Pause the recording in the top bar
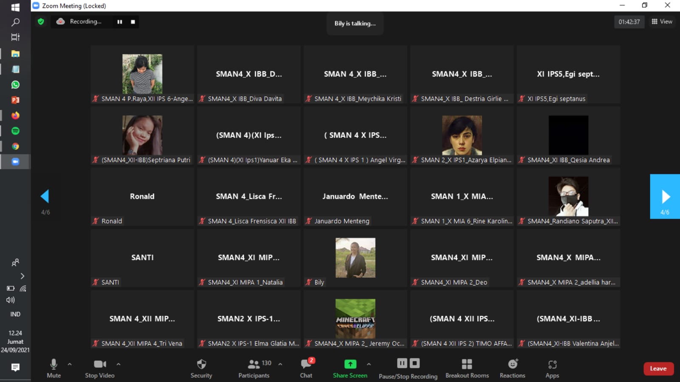This screenshot has height=382, width=680. 120,22
